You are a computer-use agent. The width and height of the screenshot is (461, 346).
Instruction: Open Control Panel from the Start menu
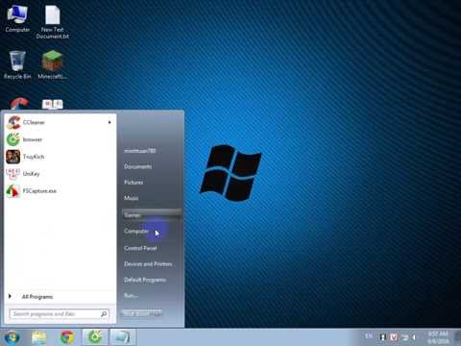140,248
